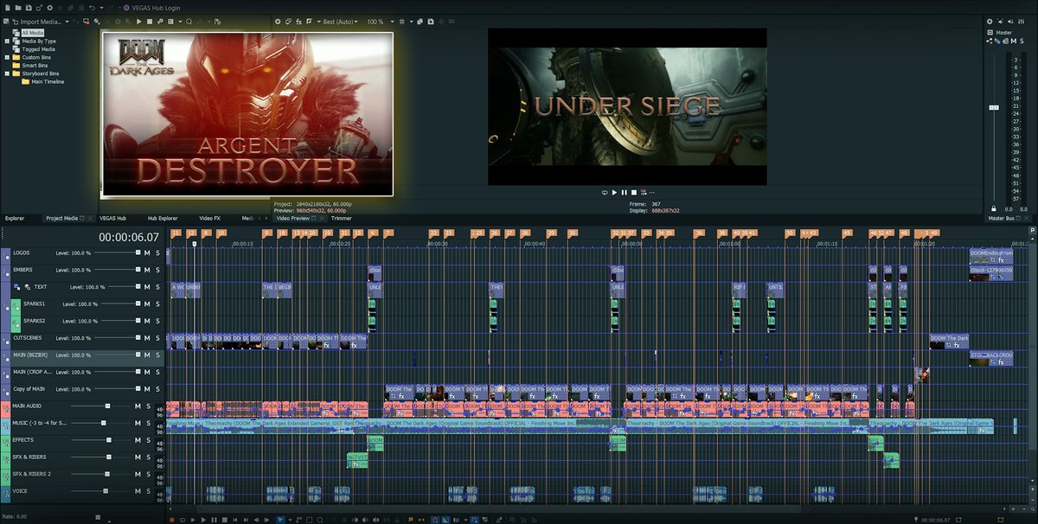The height and width of the screenshot is (524, 1038).
Task: Click the Import Media button
Action: (x=39, y=21)
